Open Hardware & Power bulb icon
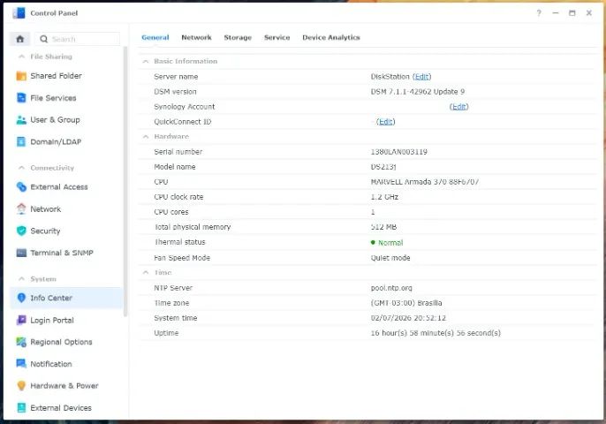The height and width of the screenshot is (424, 606). [x=21, y=386]
